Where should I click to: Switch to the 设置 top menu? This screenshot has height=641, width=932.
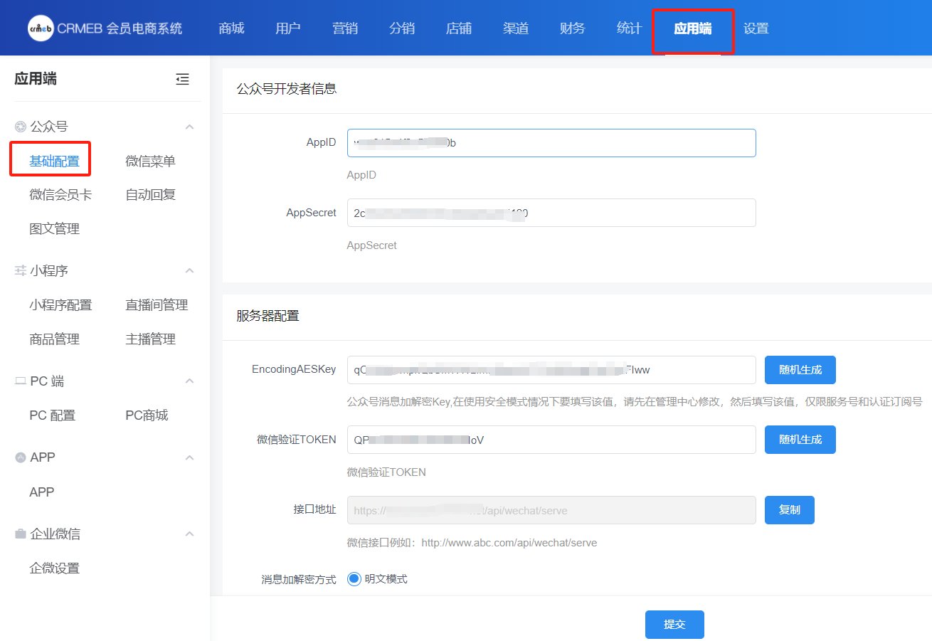pyautogui.click(x=756, y=28)
